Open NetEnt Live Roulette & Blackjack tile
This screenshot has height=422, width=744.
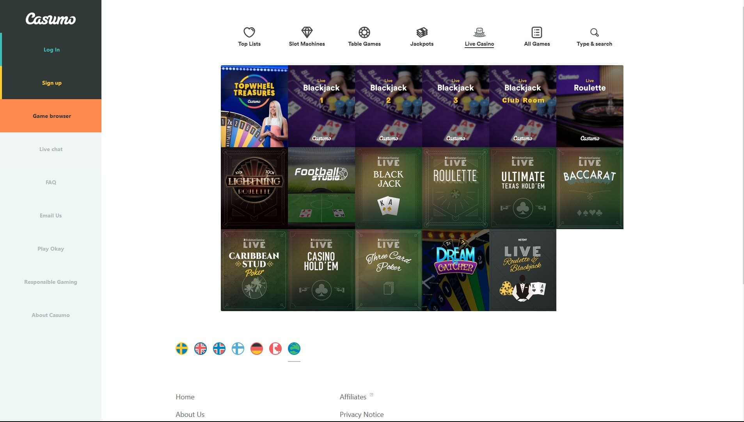[523, 270]
